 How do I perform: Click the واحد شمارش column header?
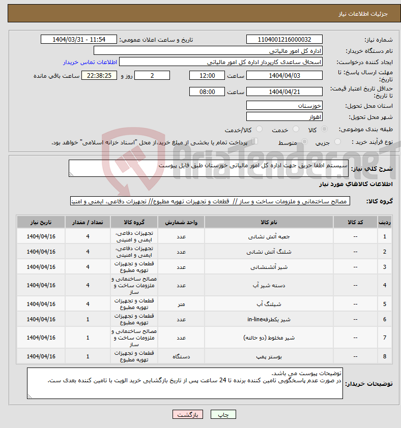(181, 222)
